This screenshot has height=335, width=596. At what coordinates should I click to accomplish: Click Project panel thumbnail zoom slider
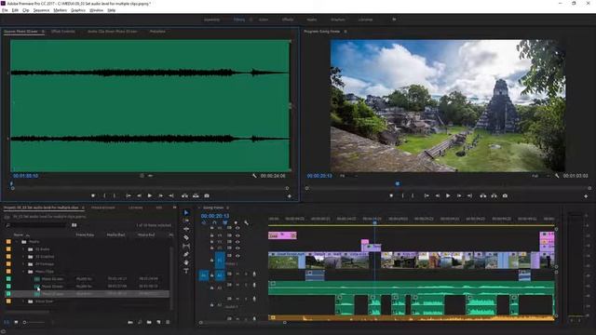point(34,323)
